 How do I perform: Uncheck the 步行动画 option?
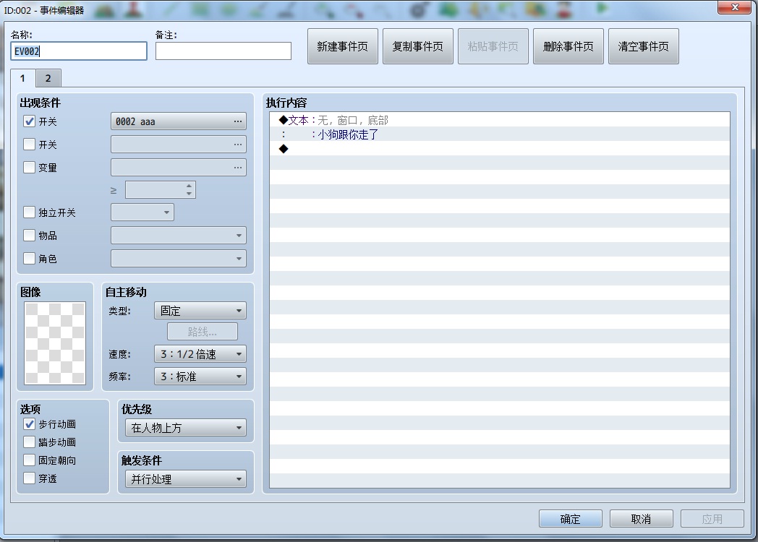[x=30, y=424]
